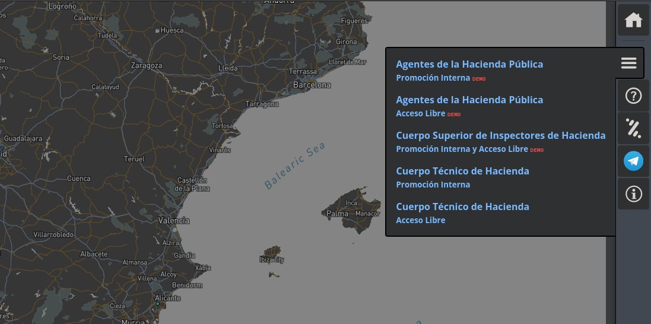Select Zaragoza on the map

146,66
